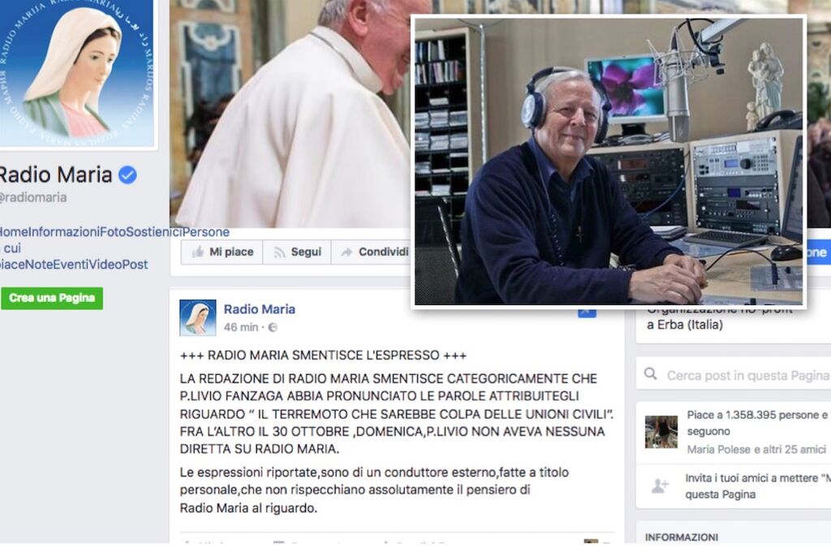Image resolution: width=831 pixels, height=547 pixels.
Task: Open the Video section
Action: 105,265
